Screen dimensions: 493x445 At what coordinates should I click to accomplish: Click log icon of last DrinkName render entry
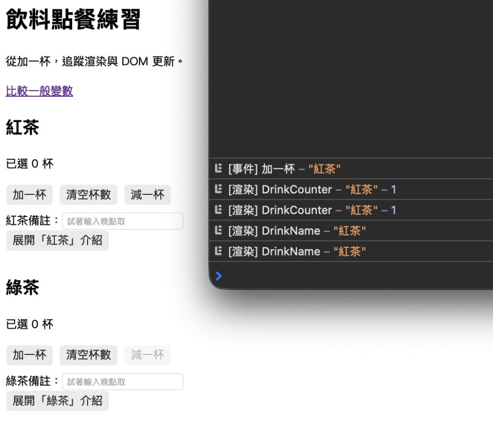pos(218,251)
